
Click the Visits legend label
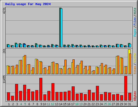click(135, 58)
